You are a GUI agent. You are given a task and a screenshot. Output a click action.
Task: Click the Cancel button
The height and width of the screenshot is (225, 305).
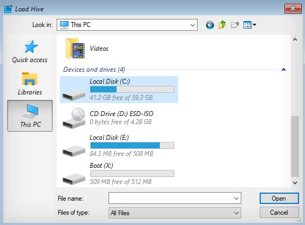pos(279,213)
